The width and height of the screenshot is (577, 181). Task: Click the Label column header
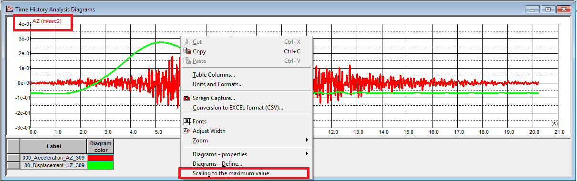tap(53, 147)
